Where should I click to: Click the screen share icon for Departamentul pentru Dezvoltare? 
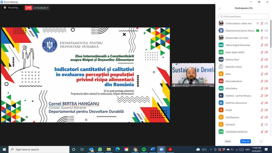[258, 31]
